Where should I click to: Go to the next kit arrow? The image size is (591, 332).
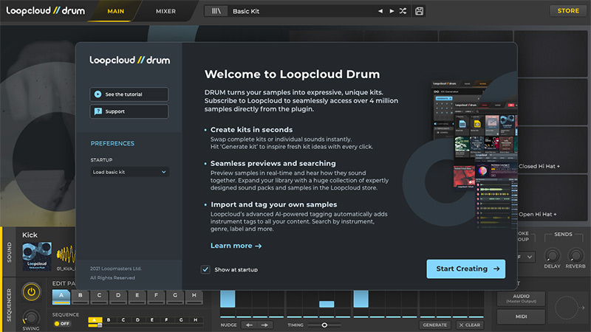392,11
